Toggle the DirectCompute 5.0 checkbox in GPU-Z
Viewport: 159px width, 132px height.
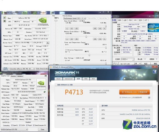pyautogui.click(x=34, y=125)
